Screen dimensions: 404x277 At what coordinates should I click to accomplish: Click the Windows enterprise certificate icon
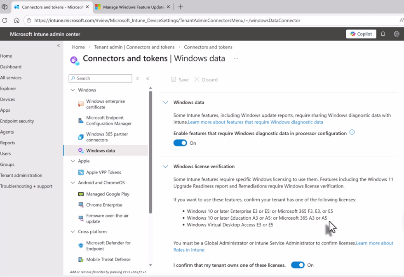(81, 104)
